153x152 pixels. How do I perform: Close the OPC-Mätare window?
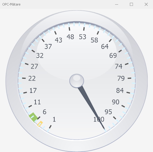(146, 4)
